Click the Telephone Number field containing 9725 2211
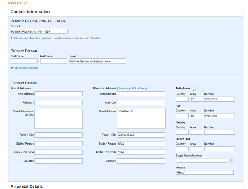 [219, 99]
